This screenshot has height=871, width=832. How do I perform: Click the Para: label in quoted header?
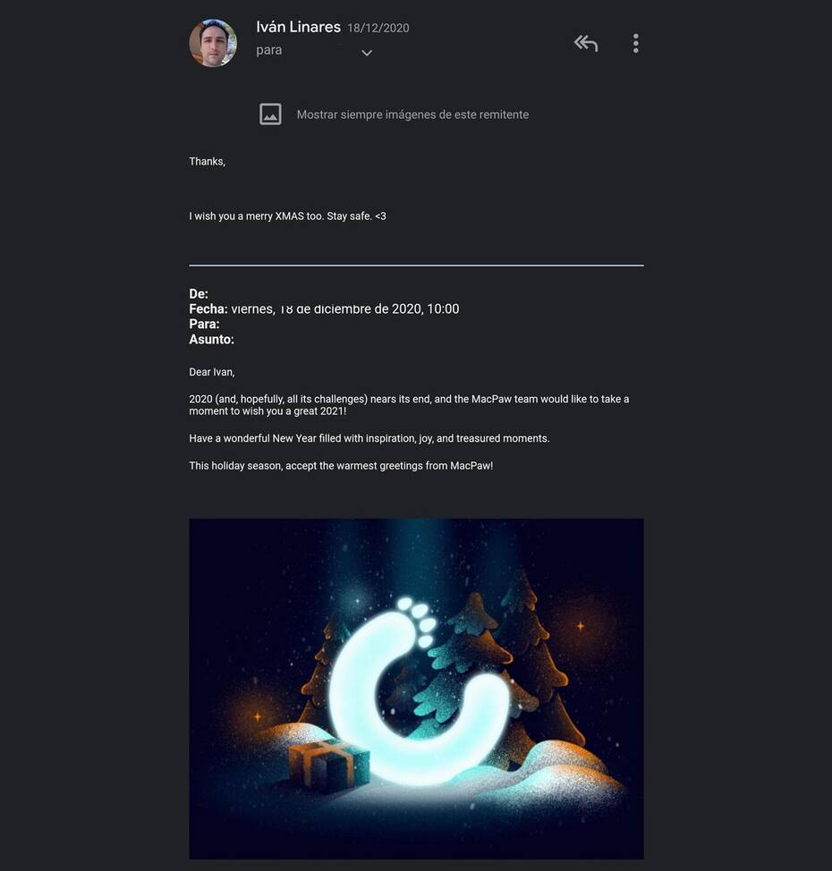tap(204, 324)
